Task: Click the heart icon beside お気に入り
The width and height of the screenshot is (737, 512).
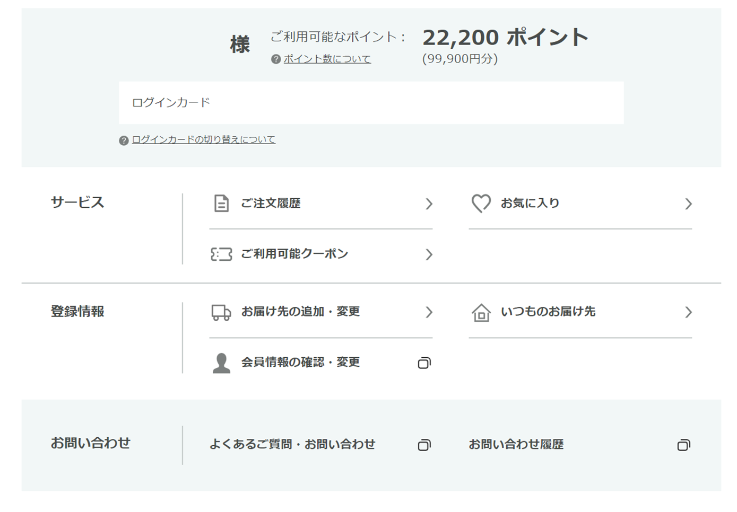Action: pyautogui.click(x=481, y=204)
